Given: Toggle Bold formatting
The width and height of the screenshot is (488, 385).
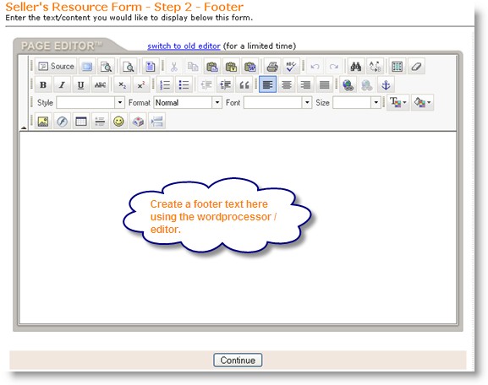Looking at the screenshot, I should tap(43, 84).
